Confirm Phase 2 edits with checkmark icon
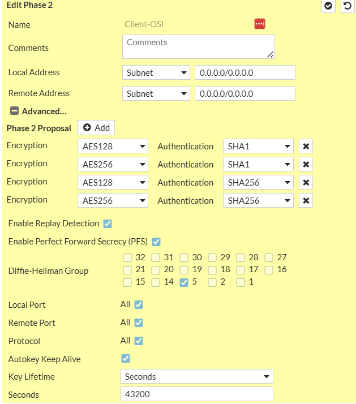 point(328,6)
